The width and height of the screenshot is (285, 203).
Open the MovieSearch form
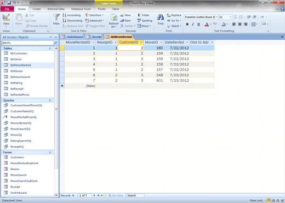point(19,175)
